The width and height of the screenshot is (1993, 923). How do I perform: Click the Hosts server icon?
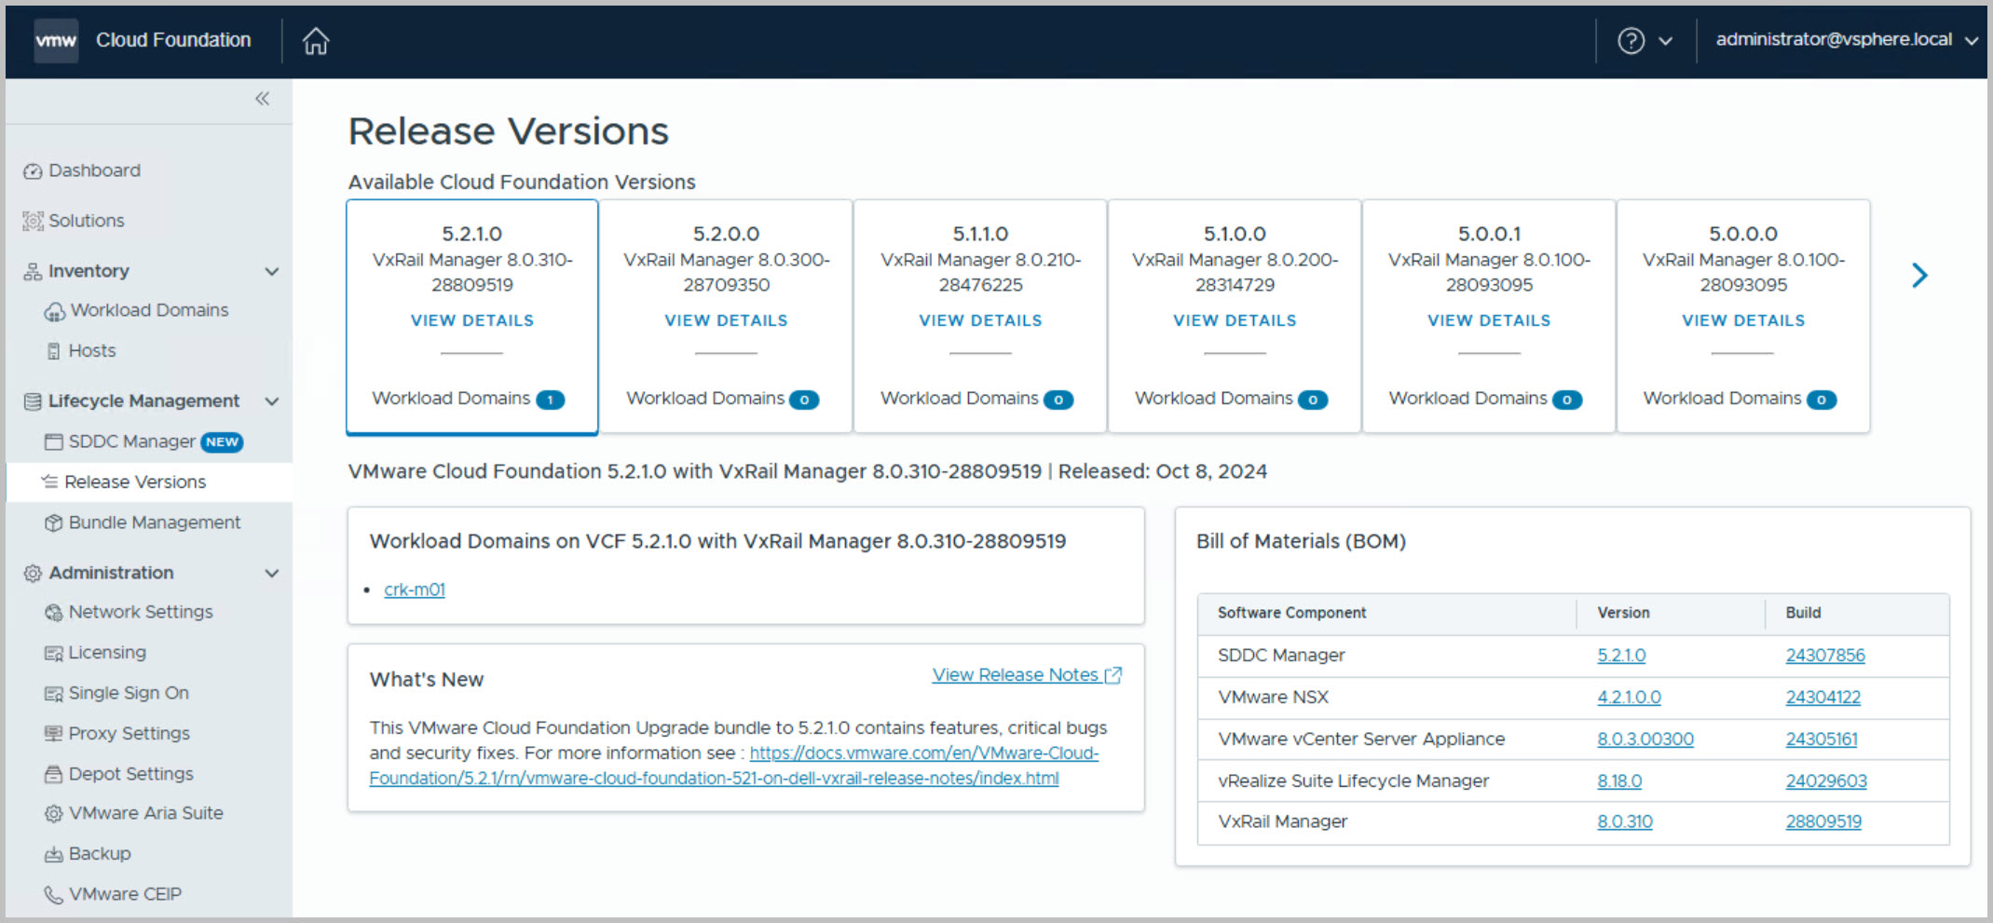pos(54,351)
